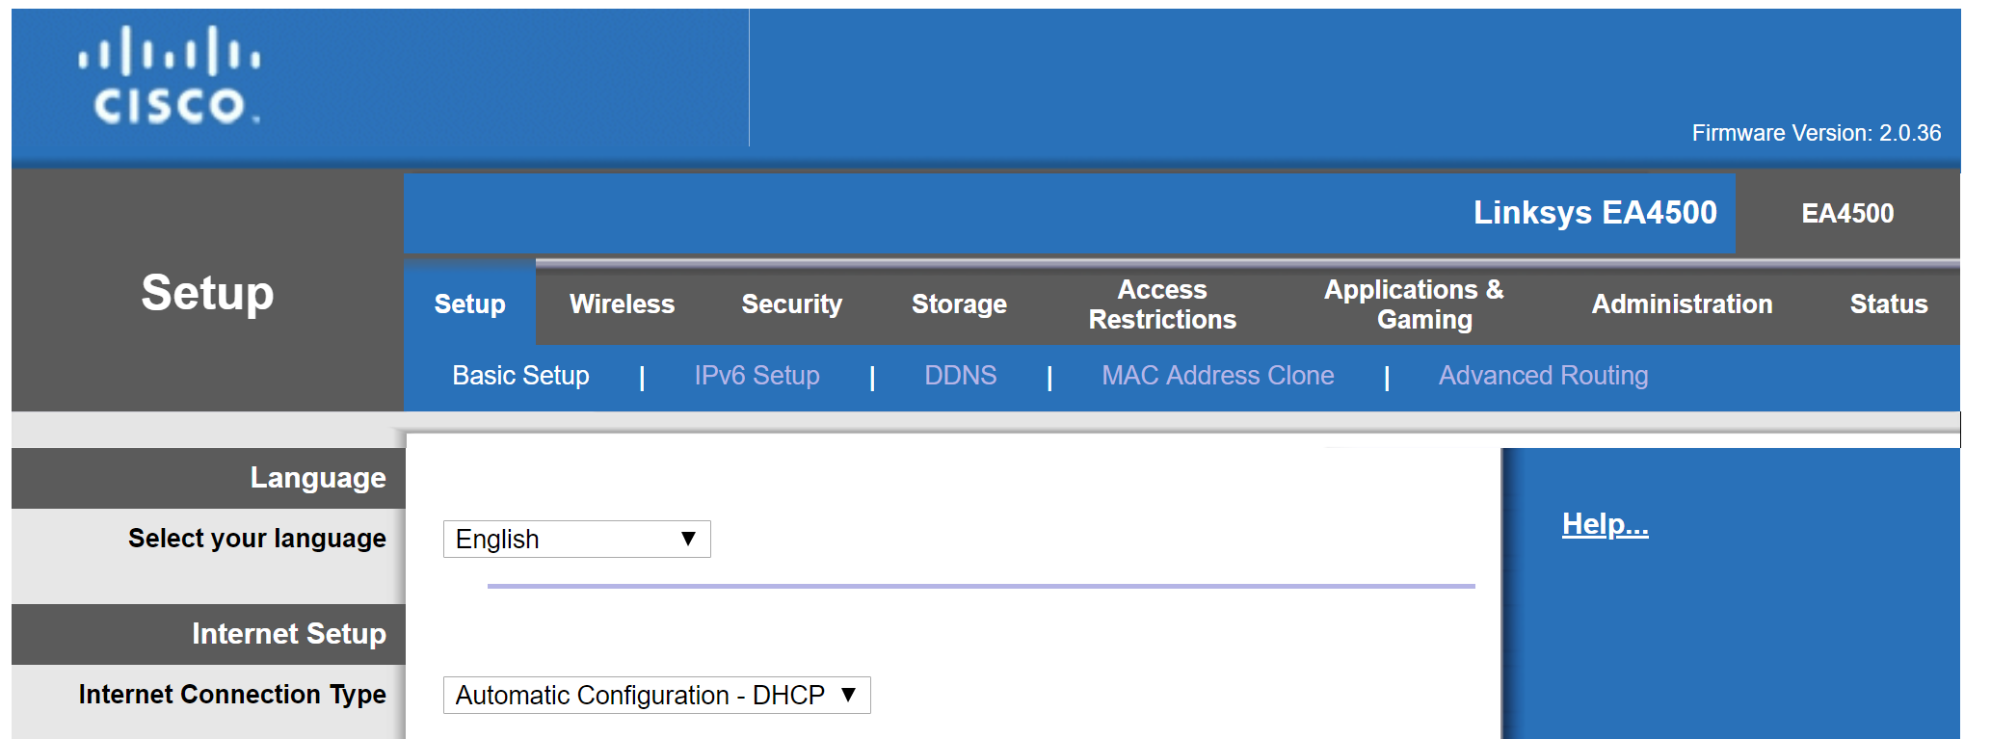Go to the DDNS page
Viewport: 1991px width, 739px height.
[x=960, y=376]
